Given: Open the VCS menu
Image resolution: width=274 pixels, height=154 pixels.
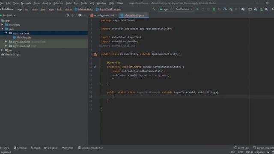Looking at the screenshot, I should [92, 3].
